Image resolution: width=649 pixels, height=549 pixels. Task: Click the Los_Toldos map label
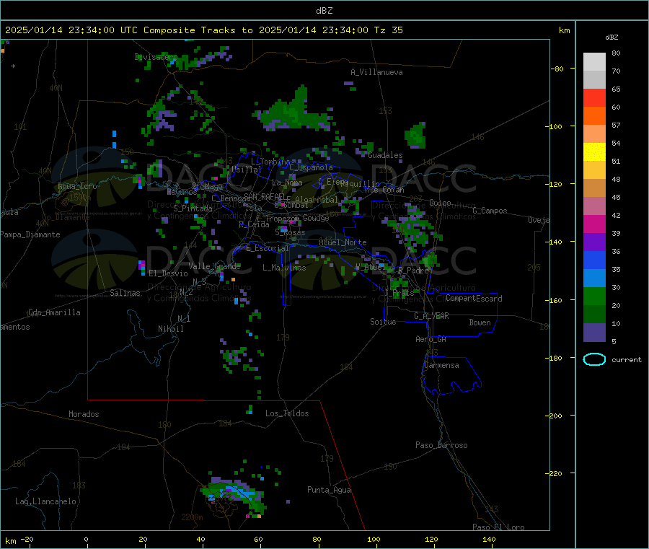pyautogui.click(x=287, y=413)
